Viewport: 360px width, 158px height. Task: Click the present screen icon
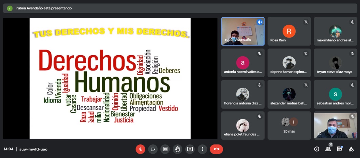tap(190, 149)
